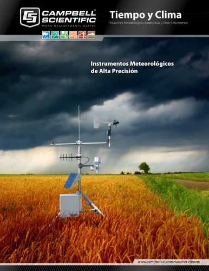Click the 'Instrumentos Meteorológicos' heading line
Viewport: 209px width, 271px height.
point(132,63)
